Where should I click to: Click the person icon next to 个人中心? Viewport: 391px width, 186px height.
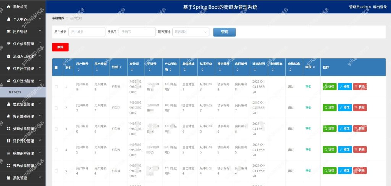[9, 19]
